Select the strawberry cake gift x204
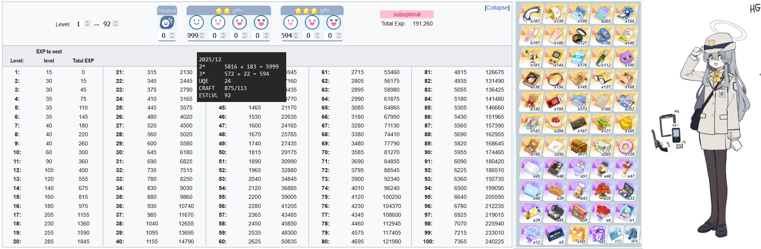Image resolution: width=761 pixels, height=249 pixels. point(555,124)
